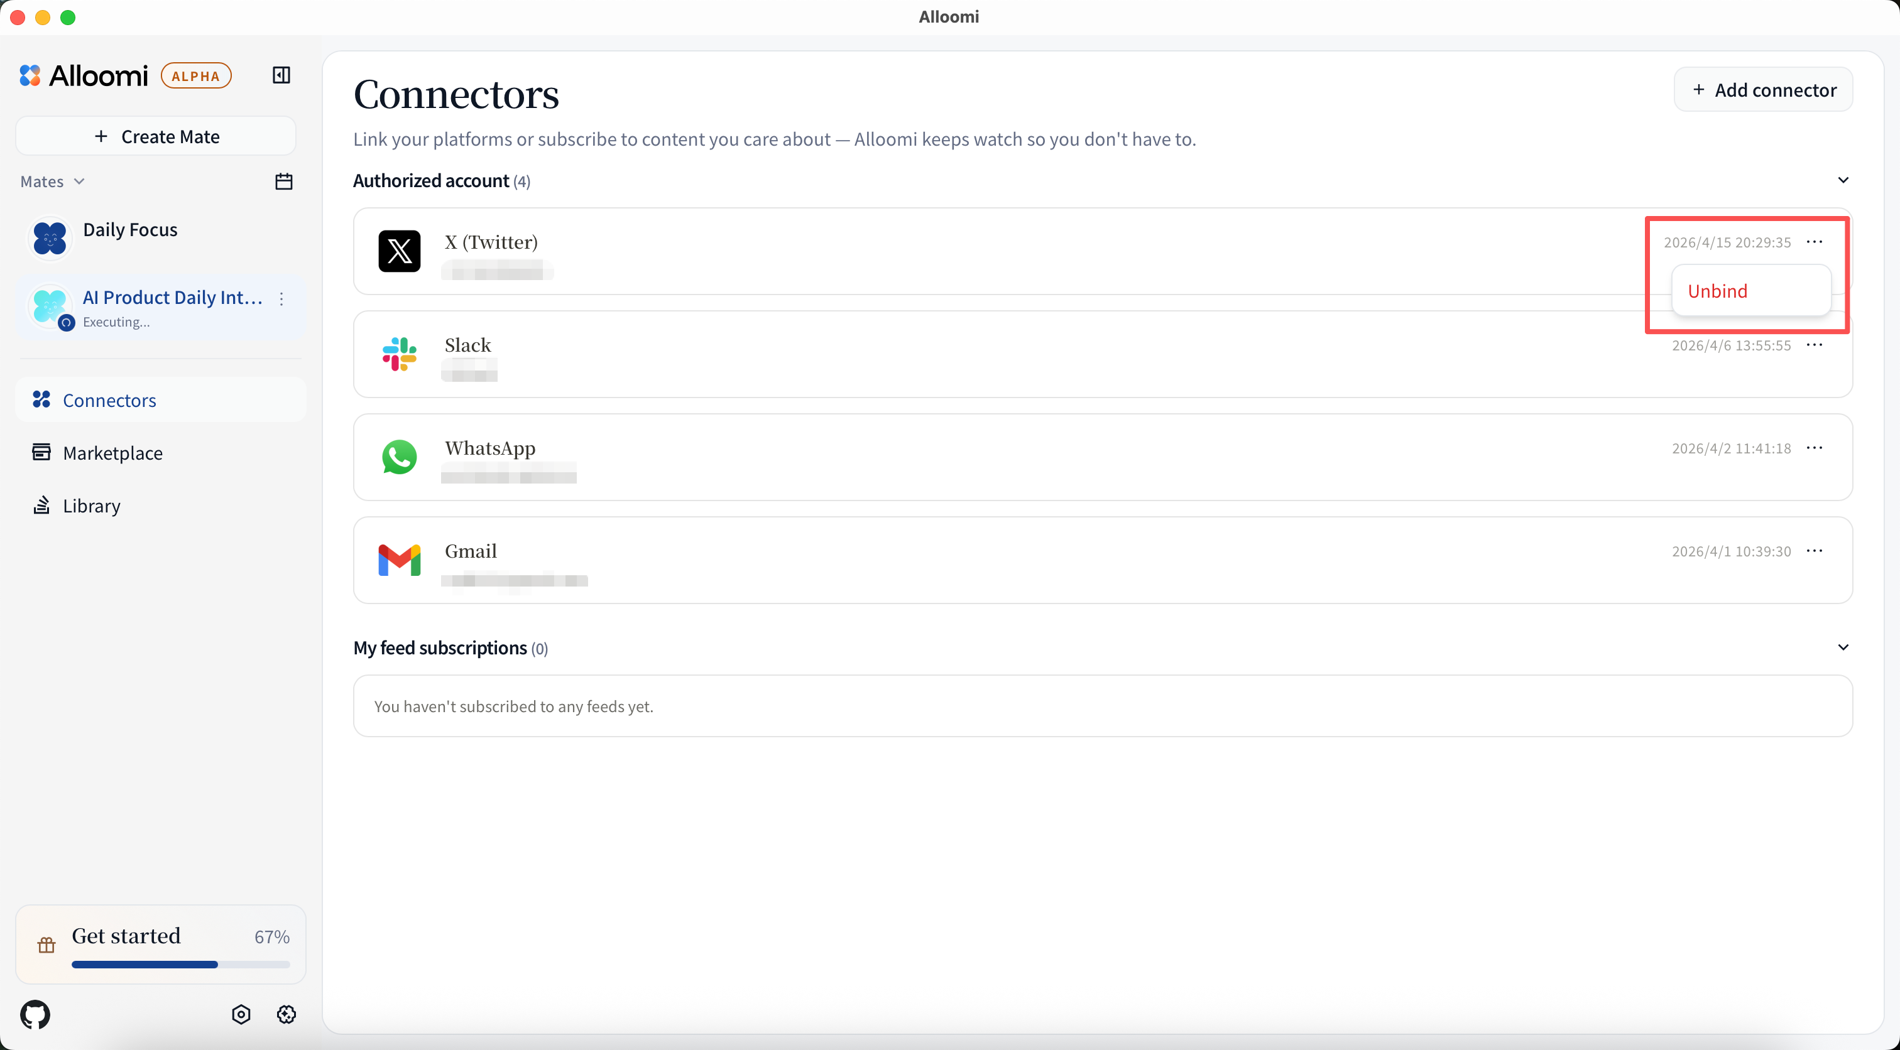Open the three-dot menu for WhatsApp
This screenshot has width=1900, height=1050.
click(x=1815, y=448)
